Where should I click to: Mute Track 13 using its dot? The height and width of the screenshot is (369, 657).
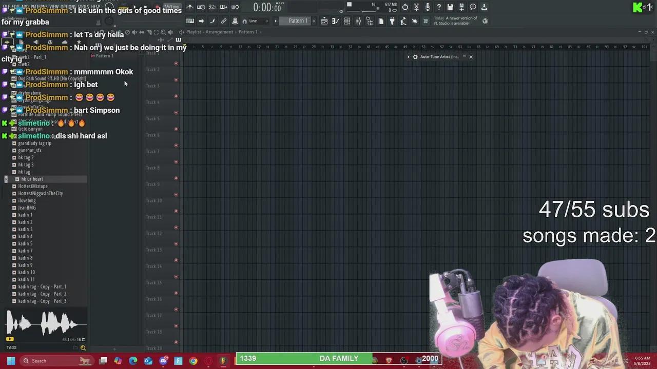(x=176, y=260)
